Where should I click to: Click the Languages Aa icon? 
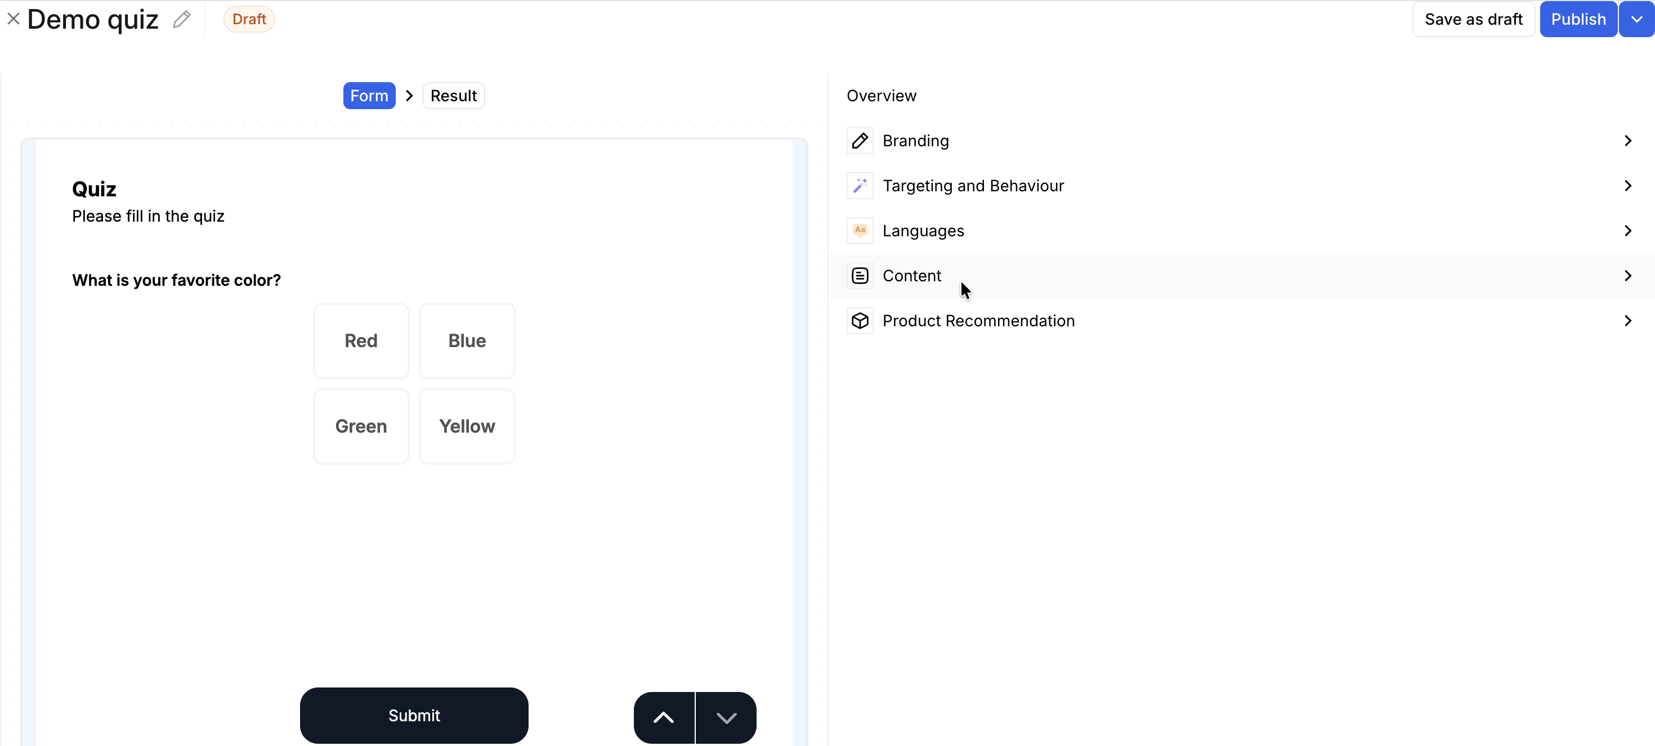pyautogui.click(x=860, y=231)
